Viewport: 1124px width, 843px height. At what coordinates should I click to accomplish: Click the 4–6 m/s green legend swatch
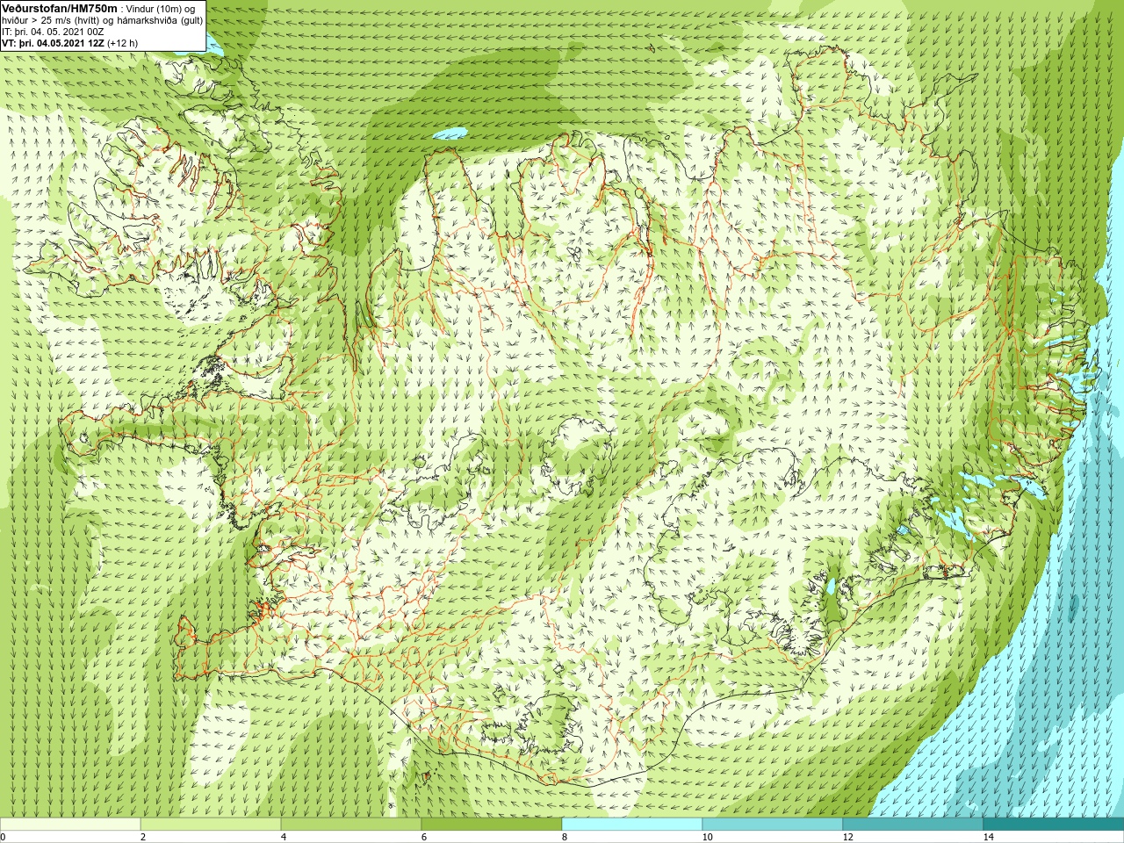(351, 825)
